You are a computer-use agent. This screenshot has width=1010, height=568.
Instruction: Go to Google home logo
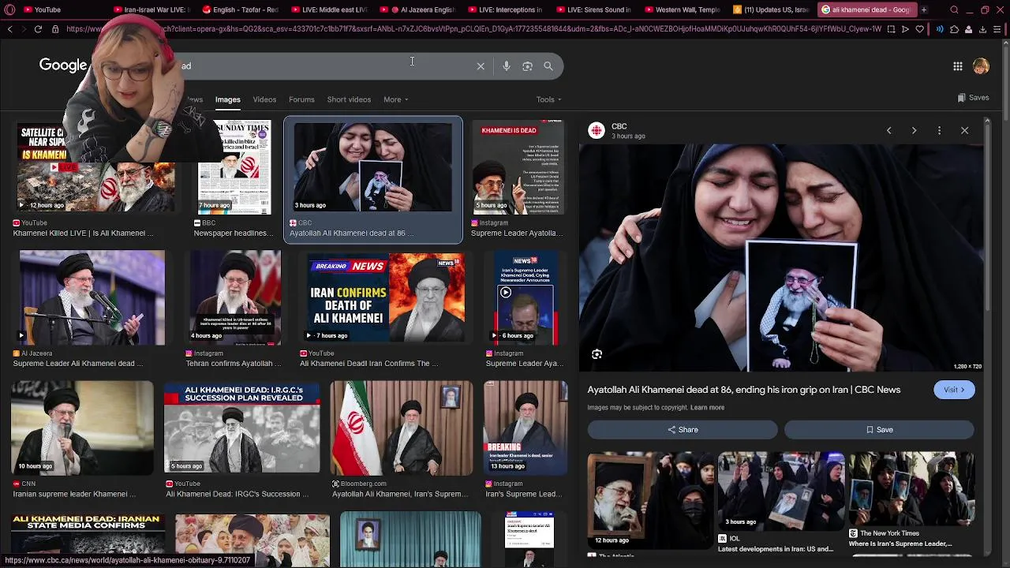tap(63, 65)
